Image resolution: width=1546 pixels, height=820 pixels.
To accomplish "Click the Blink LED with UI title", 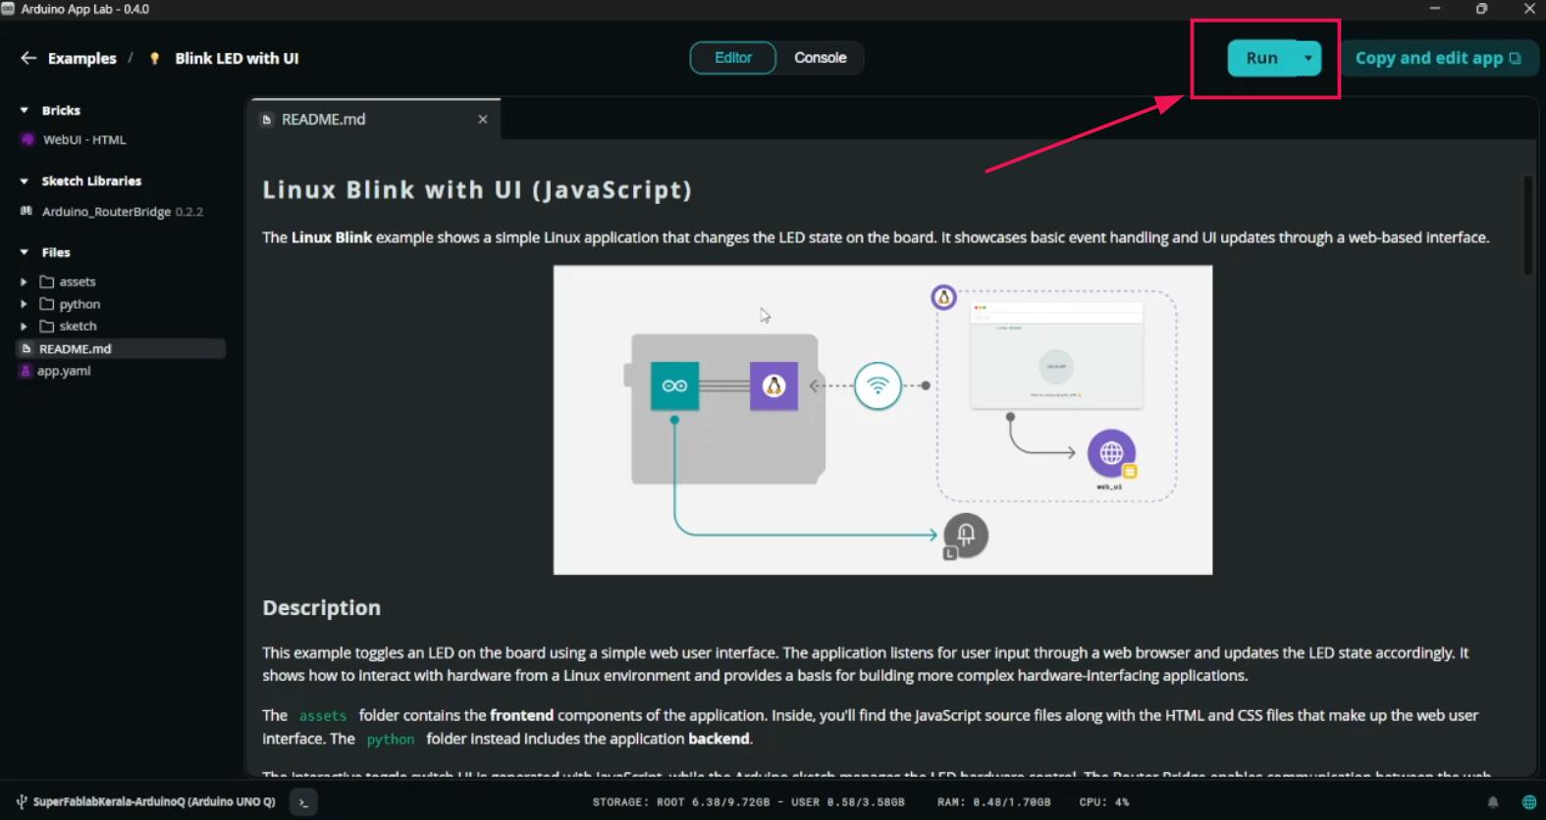I will (237, 59).
